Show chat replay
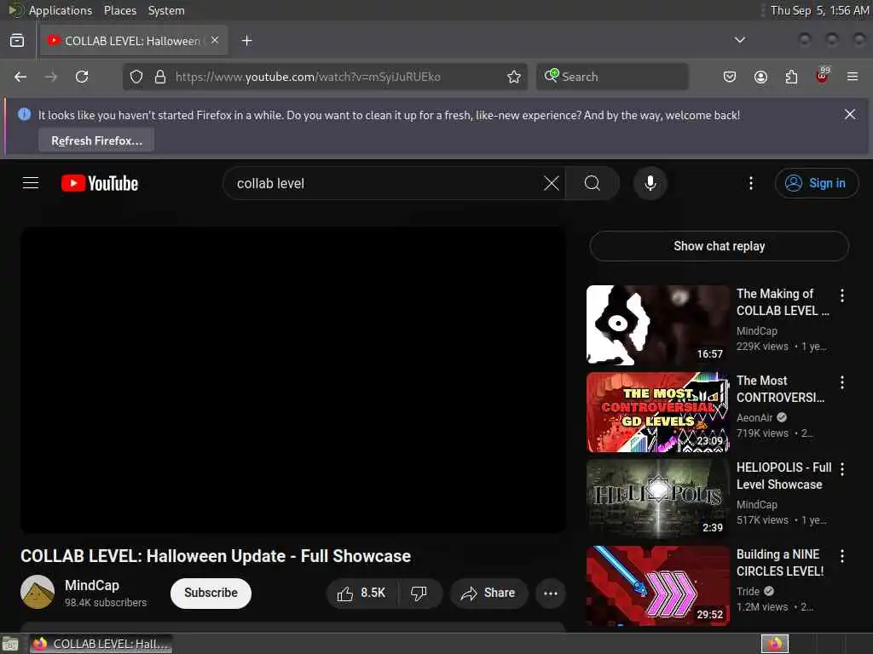This screenshot has width=873, height=654. pyautogui.click(x=719, y=246)
